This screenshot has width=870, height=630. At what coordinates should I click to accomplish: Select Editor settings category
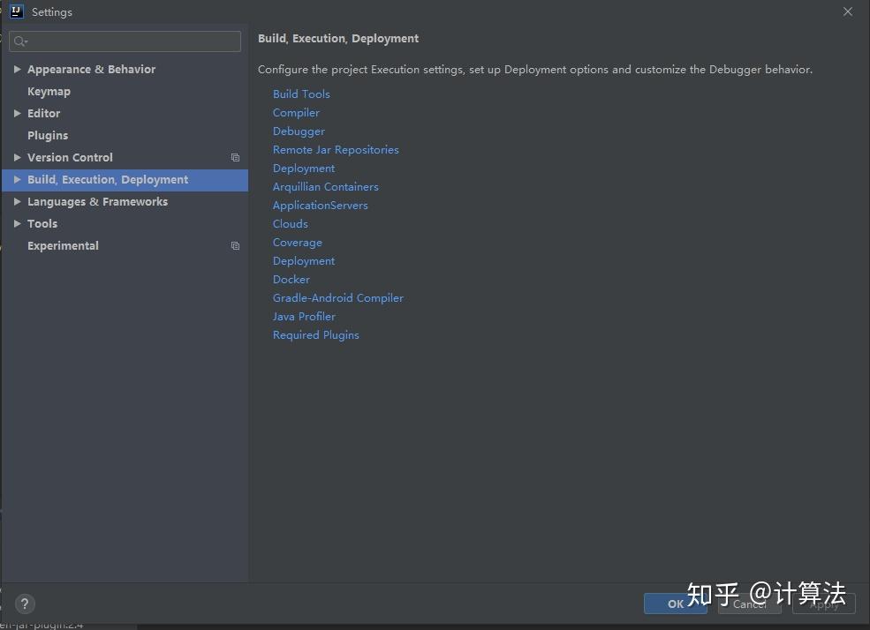coord(44,114)
